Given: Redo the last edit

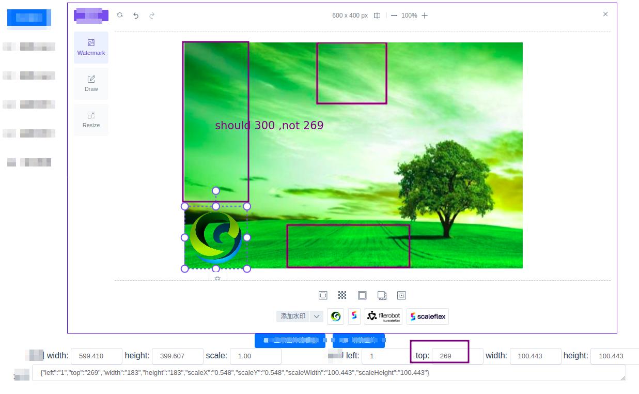Looking at the screenshot, I should point(151,16).
